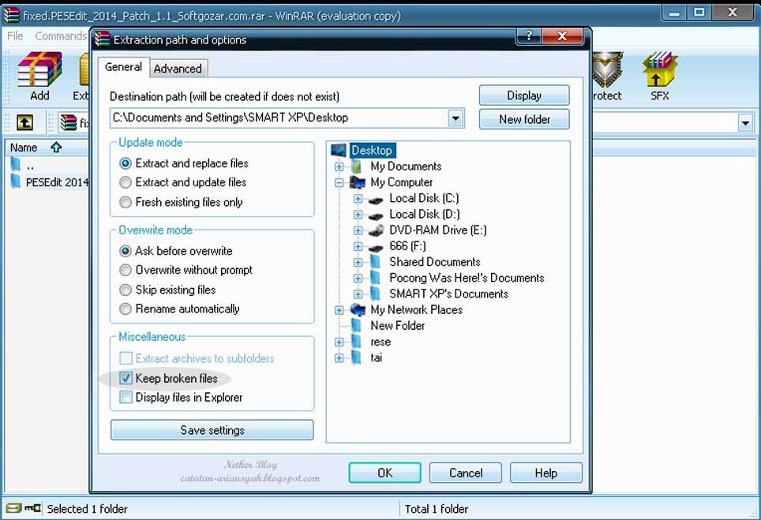Uncheck Keep broken files checkbox
The height and width of the screenshot is (520, 761).
[x=126, y=378]
